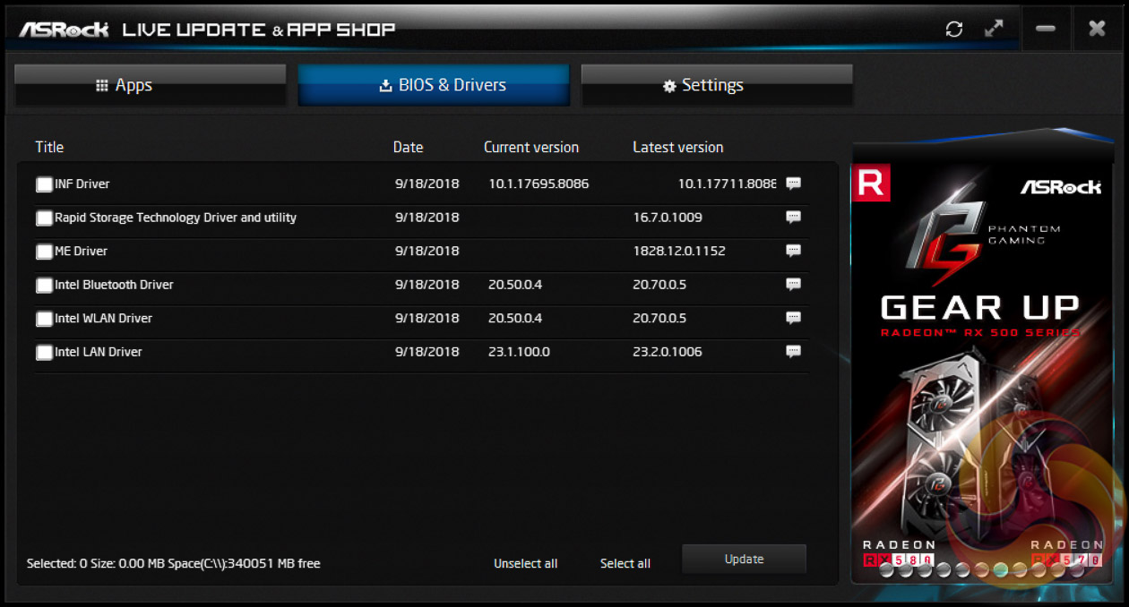1129x607 pixels.
Task: Check Rapid Storage Technology Driver checkbox
Action: tap(44, 218)
